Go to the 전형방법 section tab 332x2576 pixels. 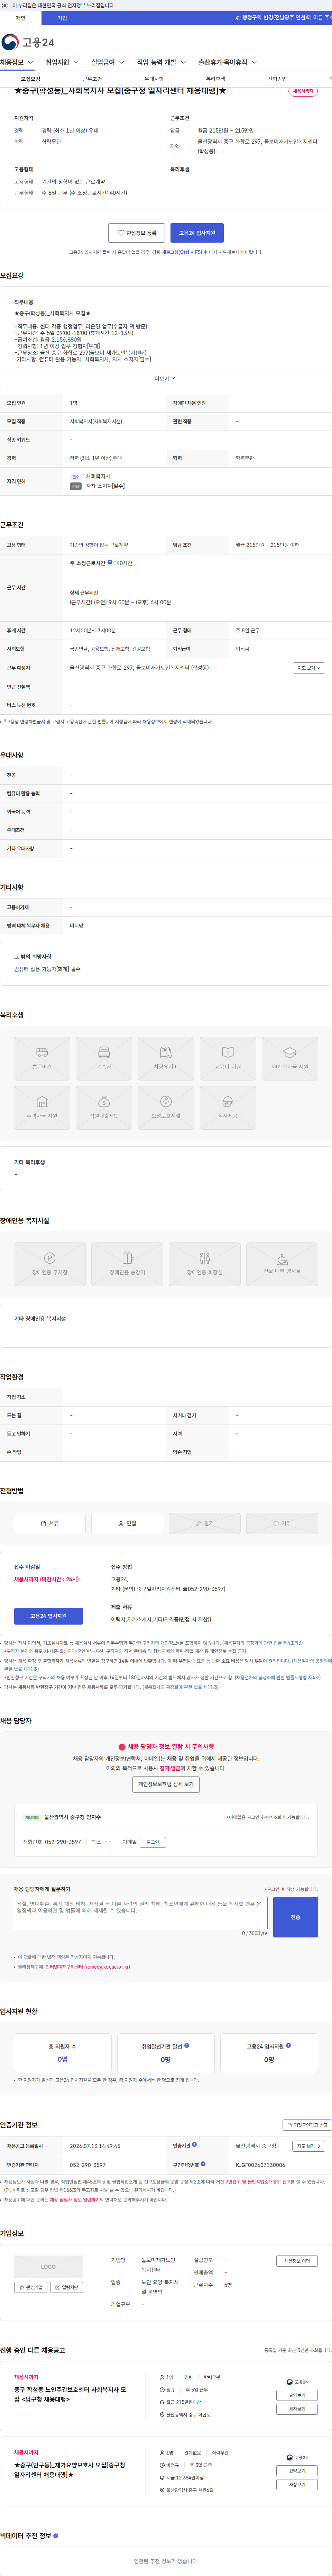pyautogui.click(x=277, y=79)
